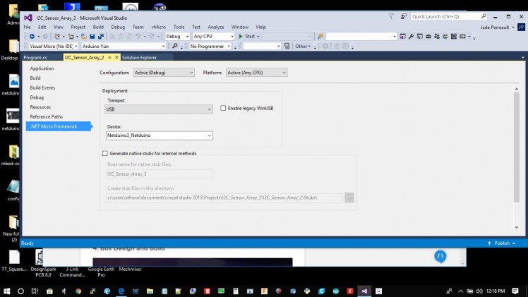Check Generate native stubs for internal methods
The height and width of the screenshot is (297, 528).
pos(105,153)
